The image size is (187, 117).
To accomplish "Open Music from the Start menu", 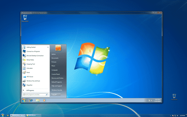I will (x=53, y=66).
